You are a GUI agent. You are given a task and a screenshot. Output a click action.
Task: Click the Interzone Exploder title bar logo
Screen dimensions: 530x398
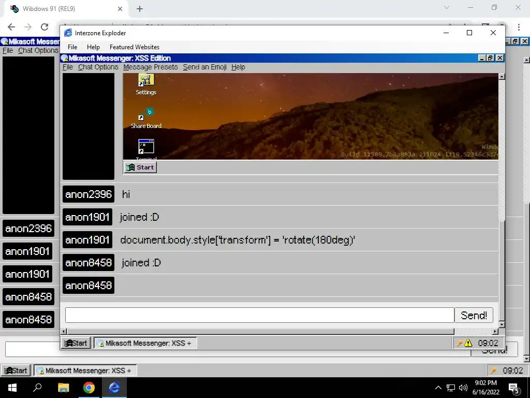68,33
